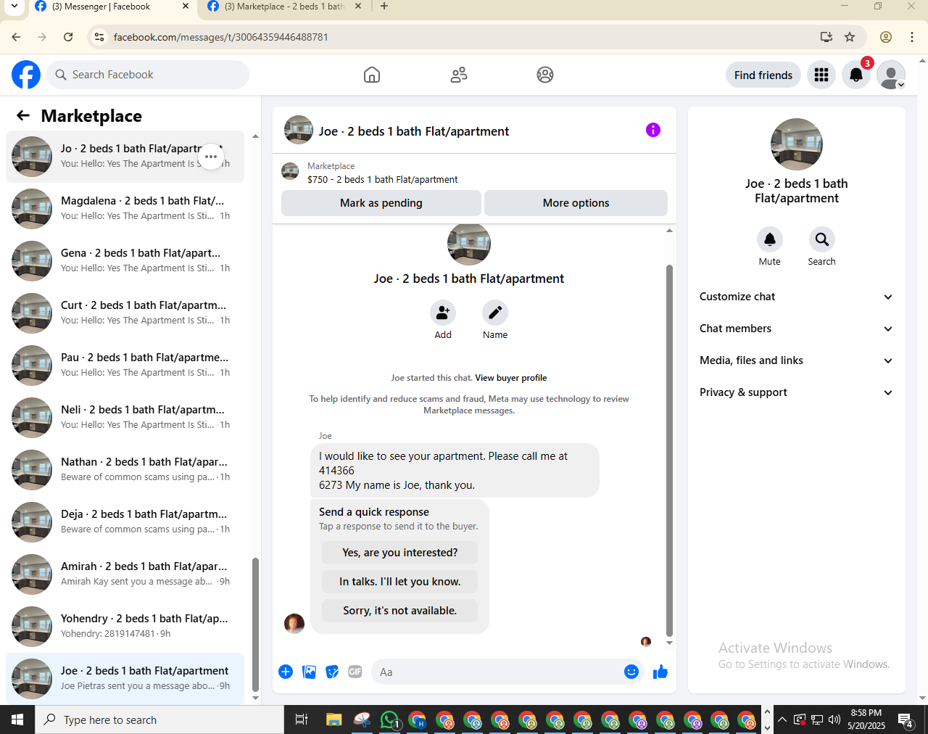Open Curt conversation
The image size is (928, 734).
coord(125,313)
